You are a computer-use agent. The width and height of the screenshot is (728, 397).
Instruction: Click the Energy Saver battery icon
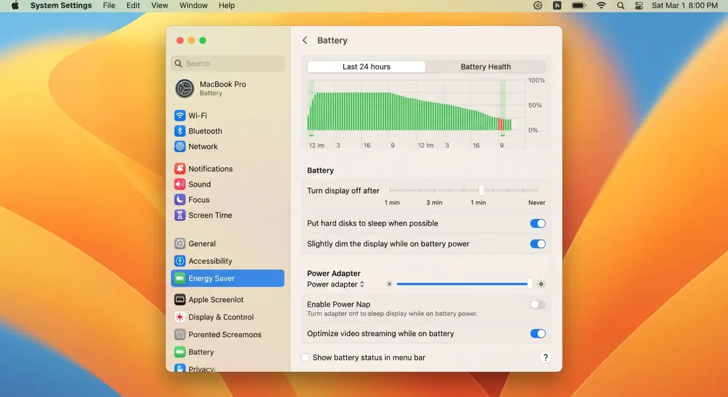coord(180,278)
